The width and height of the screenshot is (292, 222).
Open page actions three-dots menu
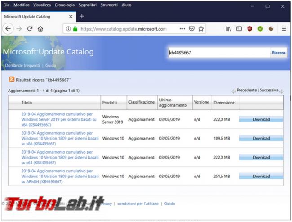[182, 29]
